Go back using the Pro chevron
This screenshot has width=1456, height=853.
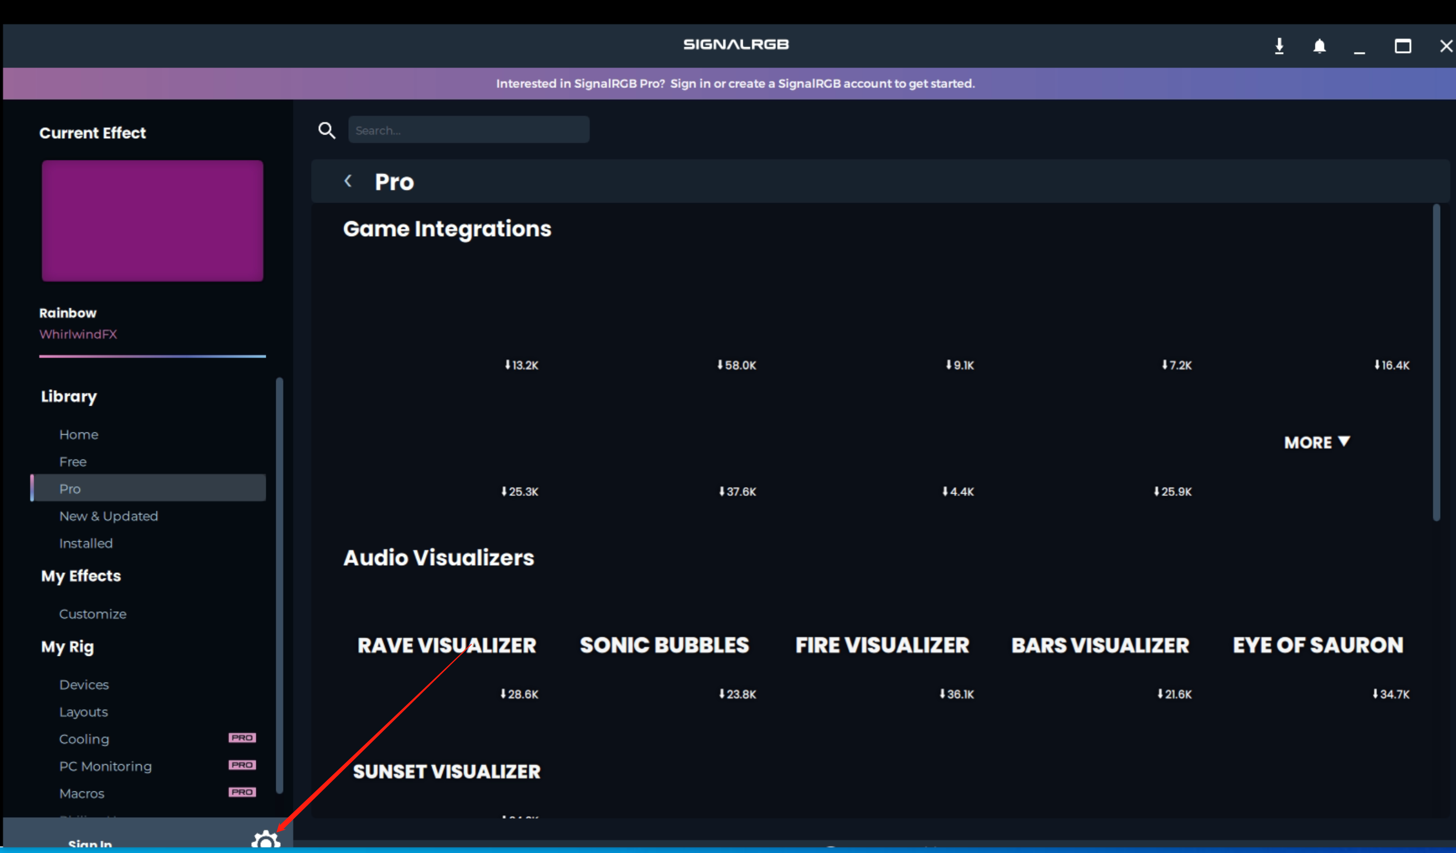pyautogui.click(x=348, y=181)
